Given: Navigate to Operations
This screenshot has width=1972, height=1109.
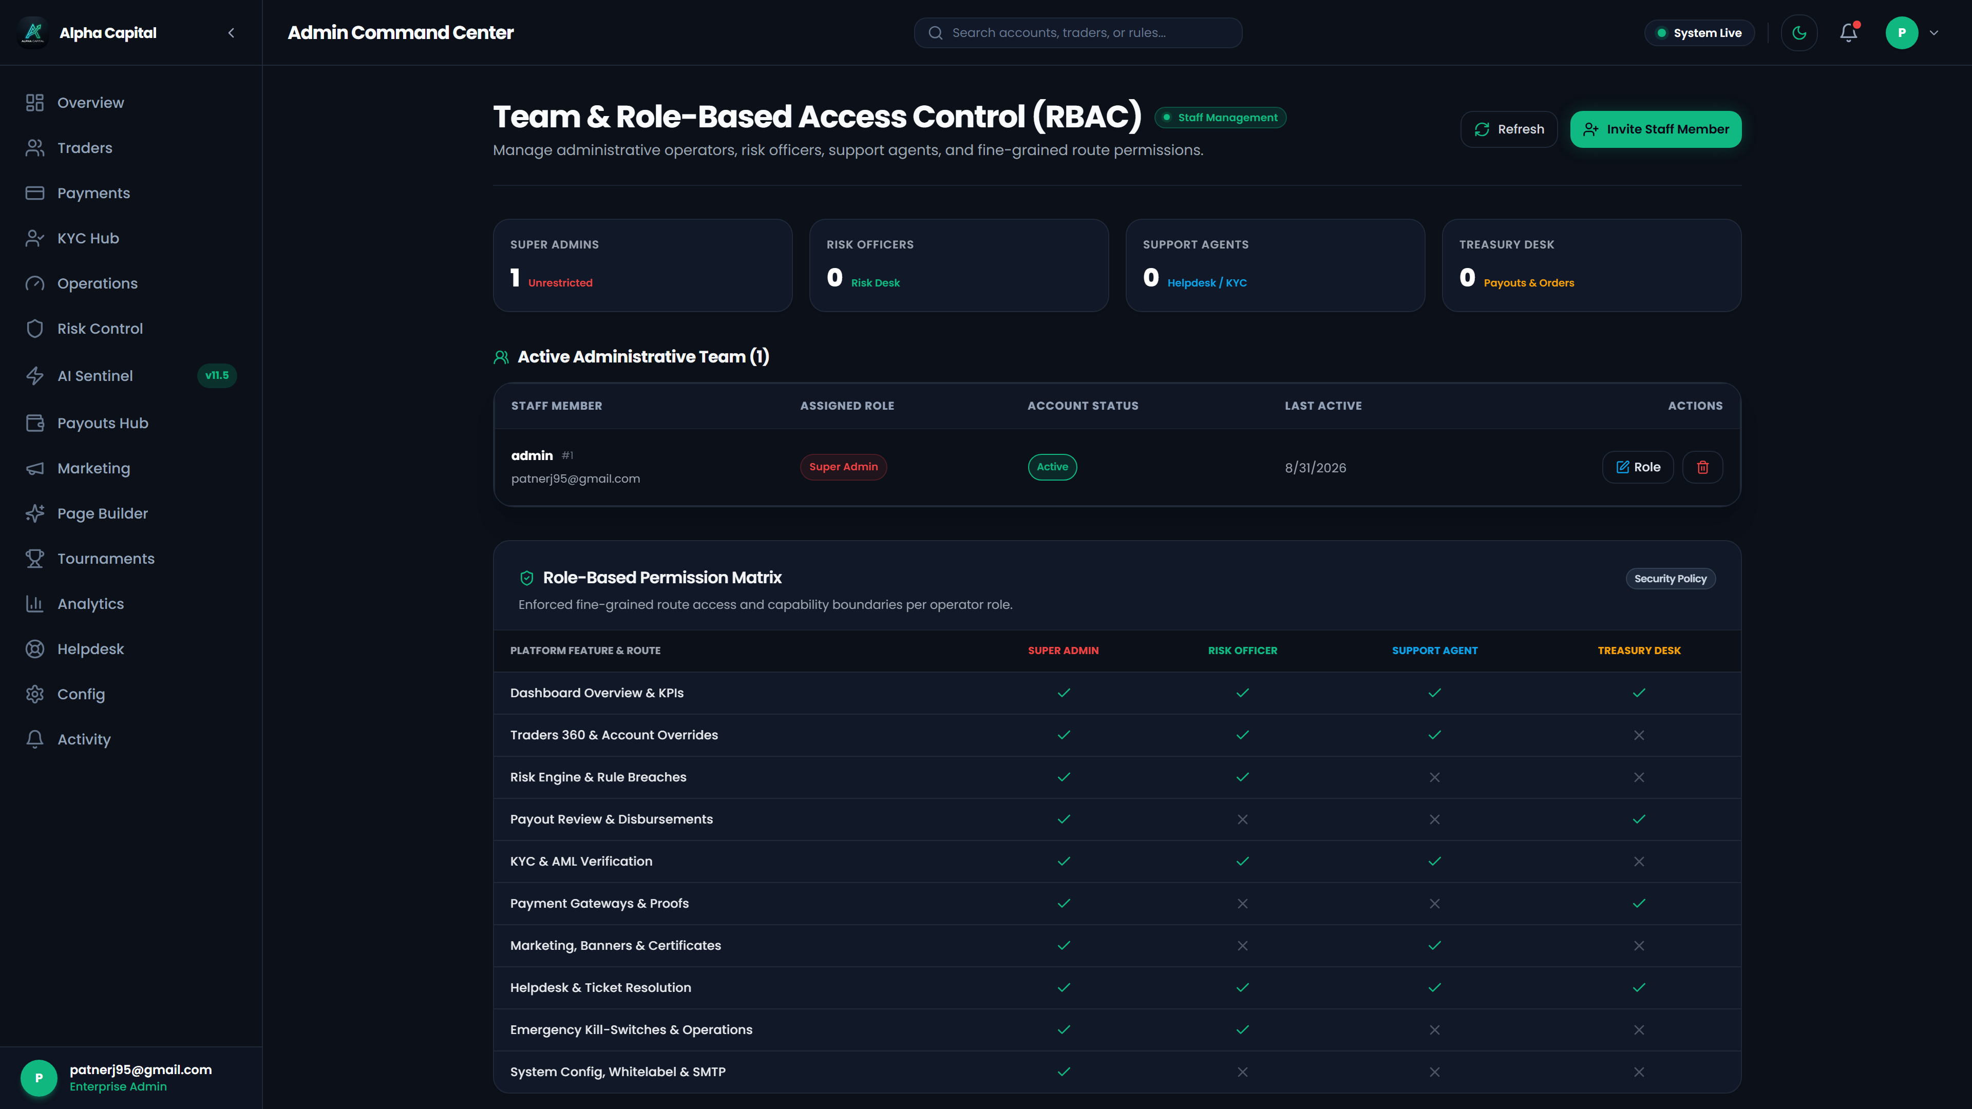Looking at the screenshot, I should [131, 283].
